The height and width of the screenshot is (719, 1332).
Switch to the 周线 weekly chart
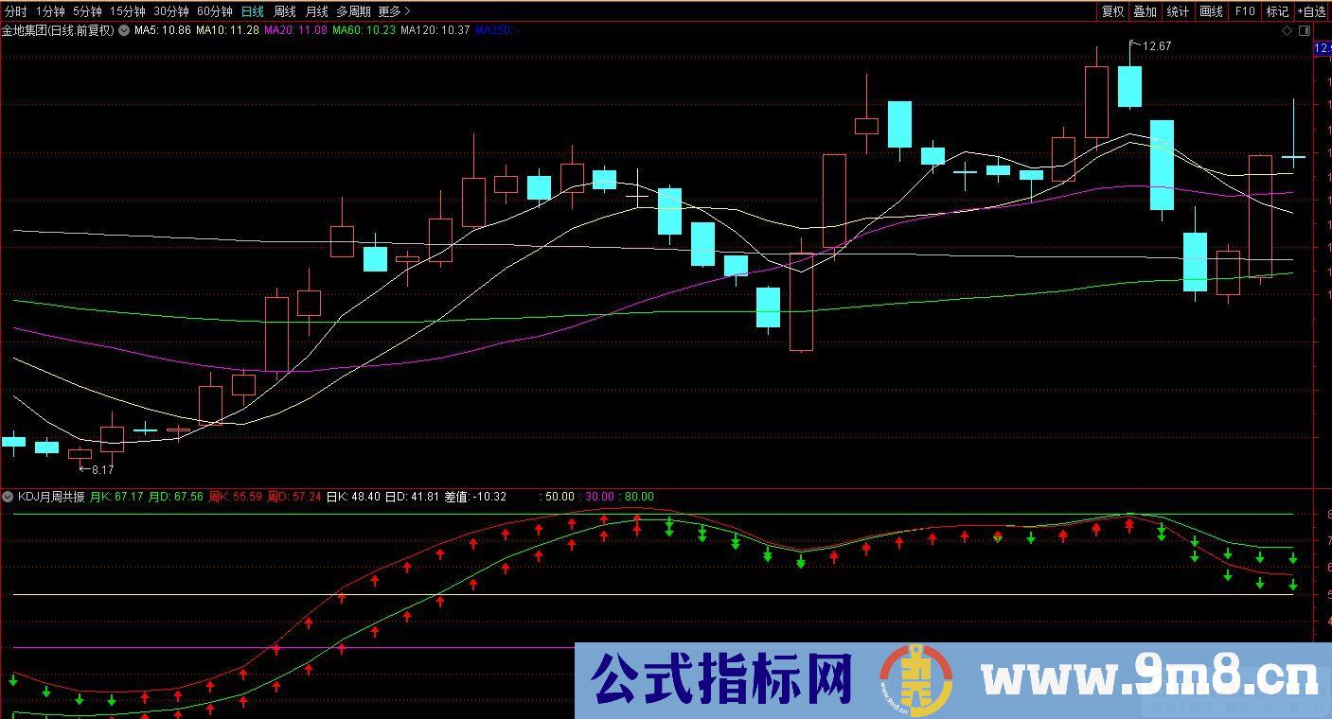(x=284, y=11)
